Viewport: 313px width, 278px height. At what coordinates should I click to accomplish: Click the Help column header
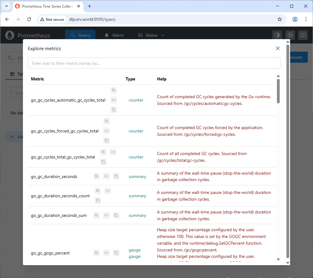pos(162,79)
